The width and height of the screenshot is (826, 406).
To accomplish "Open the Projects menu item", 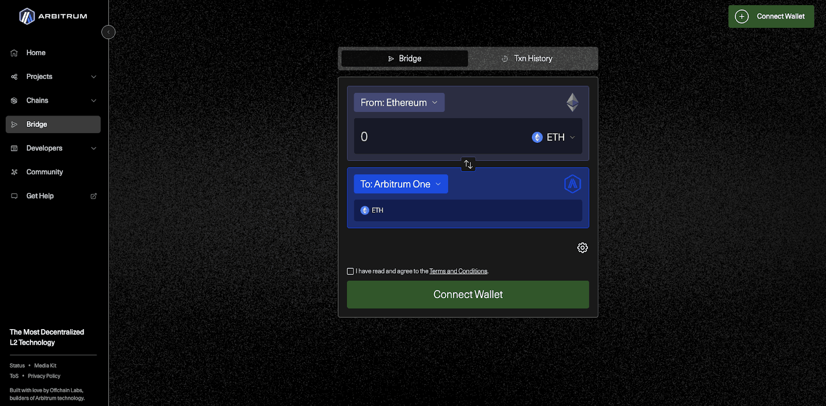I will 53,76.
